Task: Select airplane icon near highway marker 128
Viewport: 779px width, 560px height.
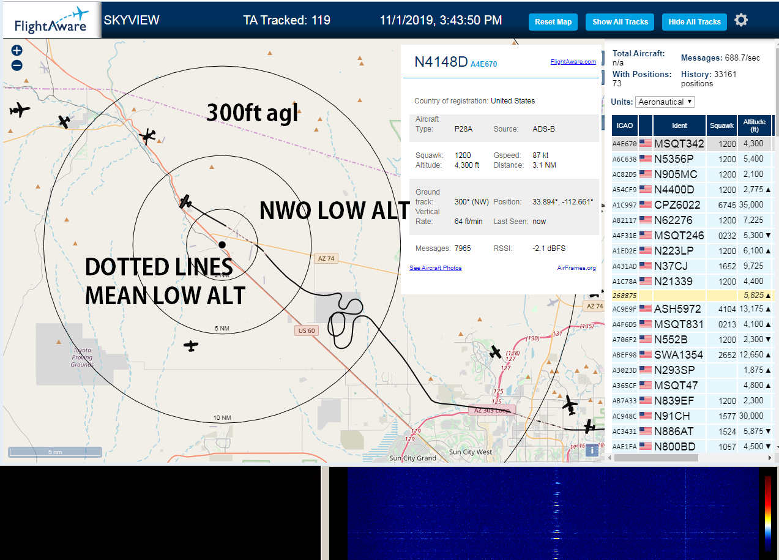Action: coord(496,352)
